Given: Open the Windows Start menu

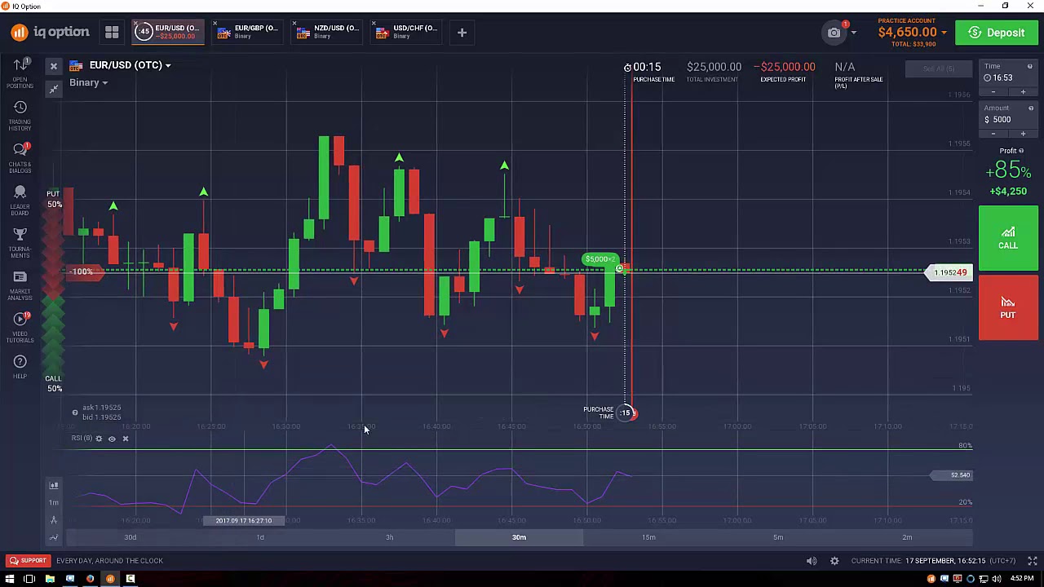Looking at the screenshot, I should coord(9,579).
